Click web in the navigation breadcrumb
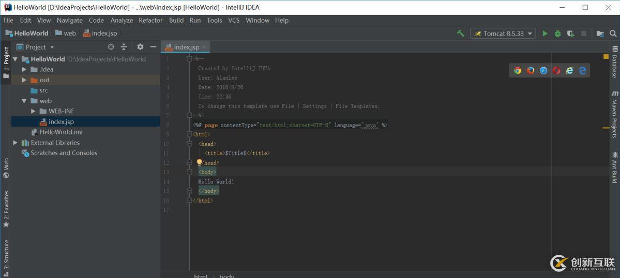Viewport: 620px width, 278px height. (x=66, y=33)
